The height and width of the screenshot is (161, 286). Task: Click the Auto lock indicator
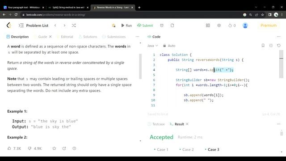tap(169, 46)
